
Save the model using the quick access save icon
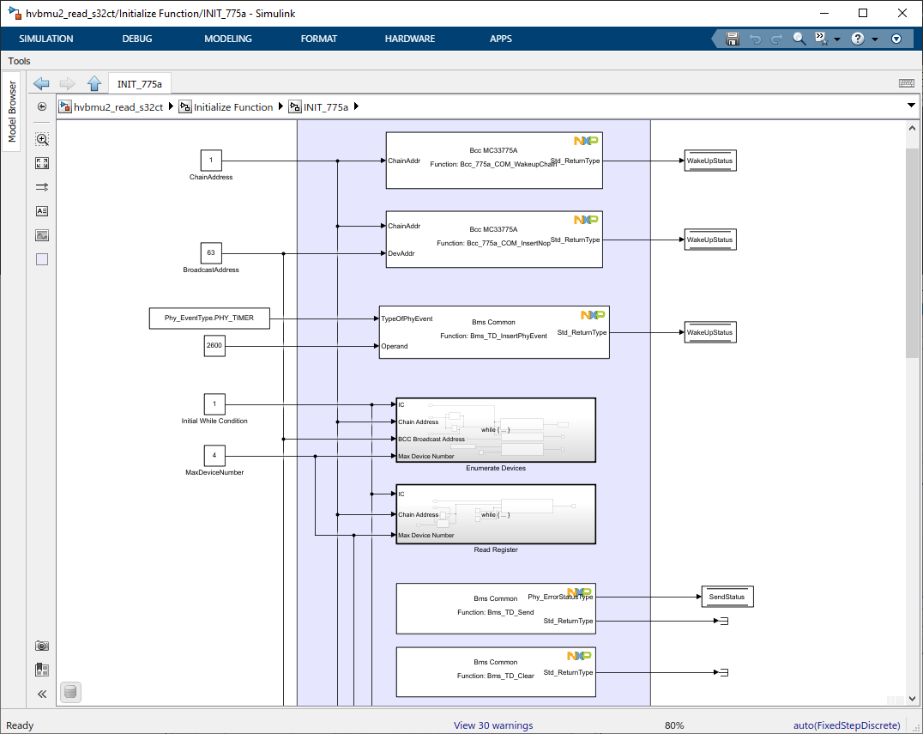coord(730,38)
